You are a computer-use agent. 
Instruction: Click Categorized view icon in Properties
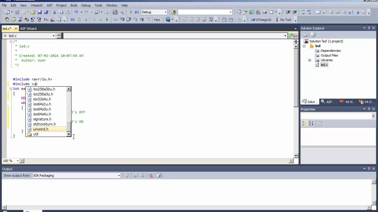[304, 123]
